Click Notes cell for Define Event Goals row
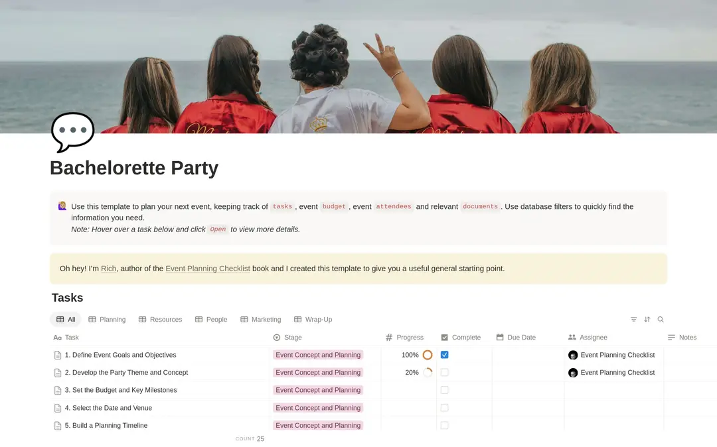The image size is (717, 447). [x=690, y=355]
